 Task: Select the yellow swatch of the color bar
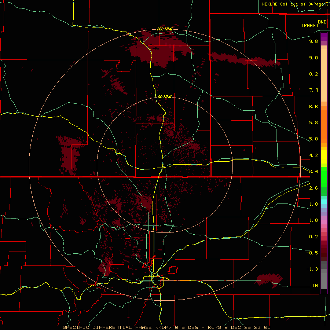point(324,157)
